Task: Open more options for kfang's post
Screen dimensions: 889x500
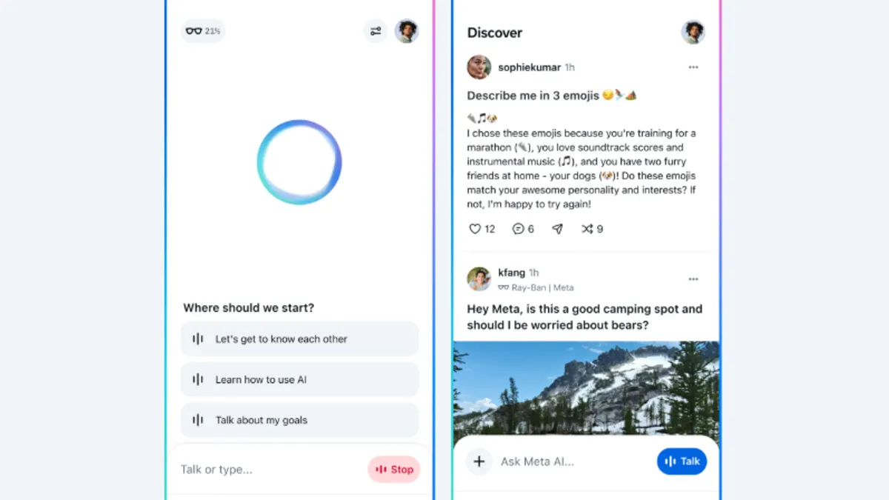Action: coord(693,279)
